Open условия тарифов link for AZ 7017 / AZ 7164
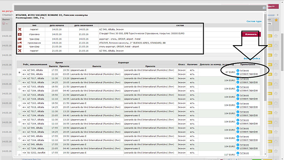Image resolution: width=284 pixels, height=160 pixels. pyautogui.click(x=249, y=124)
